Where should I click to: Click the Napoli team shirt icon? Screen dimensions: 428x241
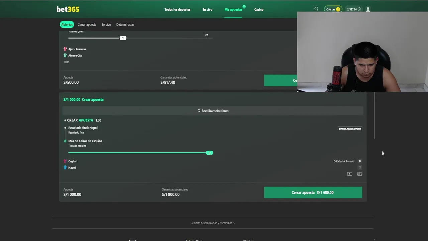click(x=65, y=167)
